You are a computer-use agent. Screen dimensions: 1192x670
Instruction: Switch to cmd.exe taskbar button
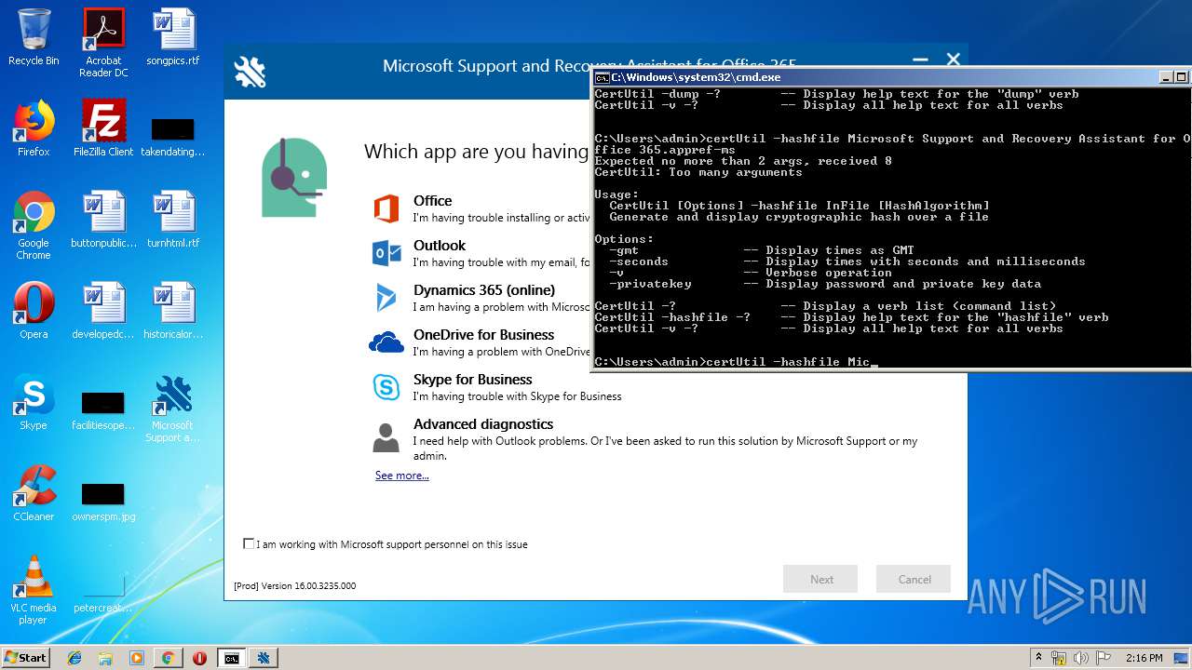pyautogui.click(x=231, y=658)
